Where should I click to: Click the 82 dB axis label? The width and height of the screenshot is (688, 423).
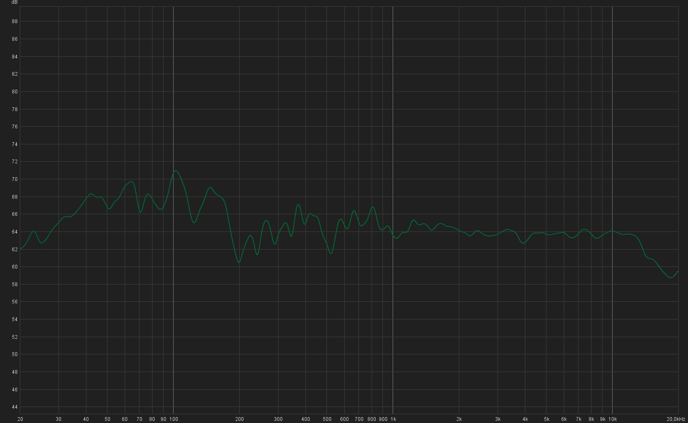(15, 74)
